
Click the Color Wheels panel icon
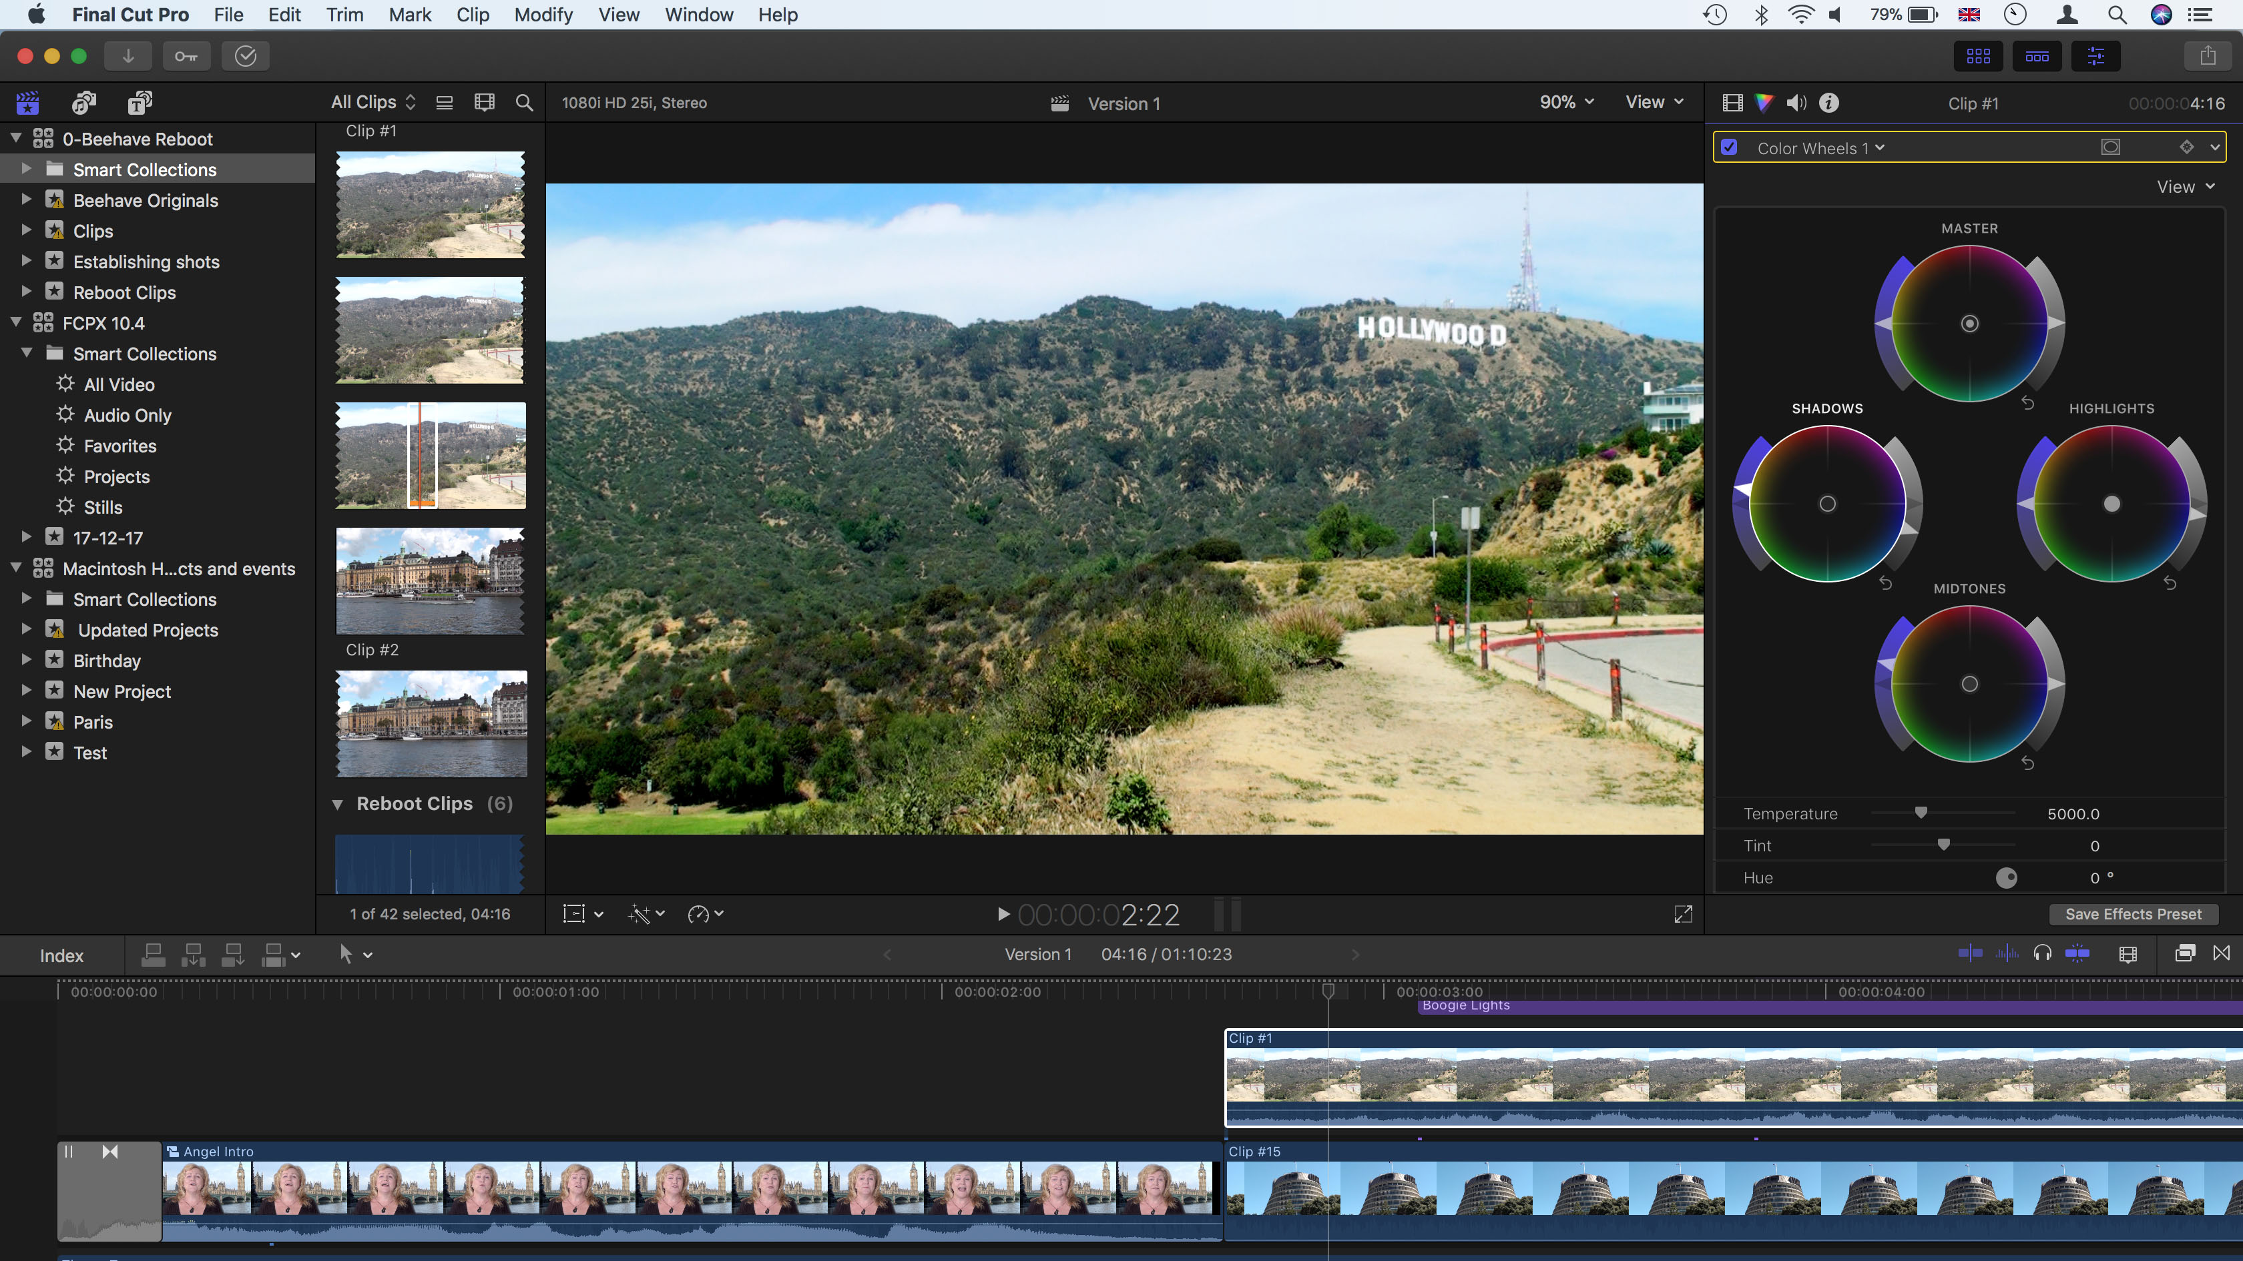tap(1762, 103)
